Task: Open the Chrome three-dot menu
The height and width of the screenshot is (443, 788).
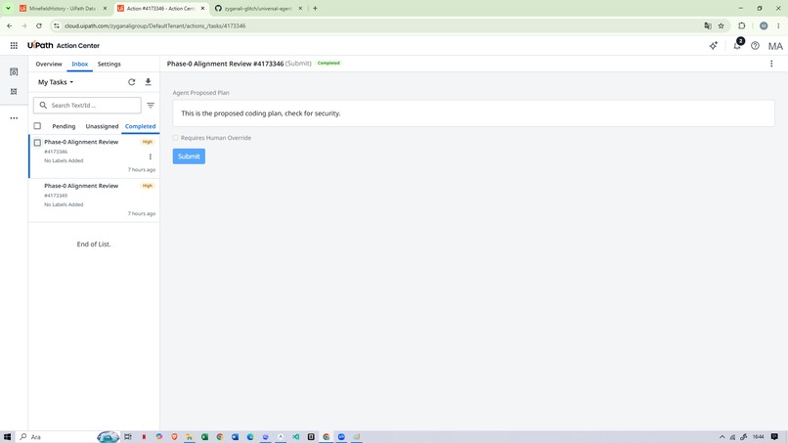Action: (778, 25)
